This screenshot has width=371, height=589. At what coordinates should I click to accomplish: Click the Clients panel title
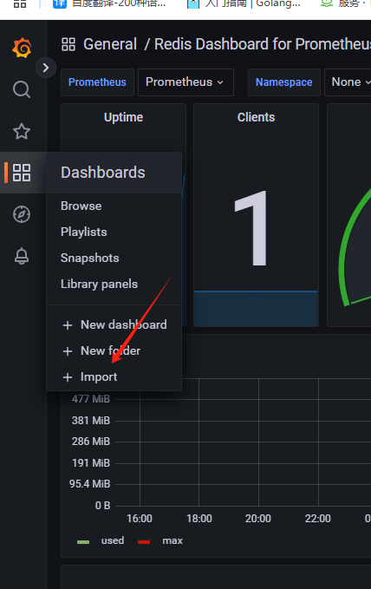[256, 117]
